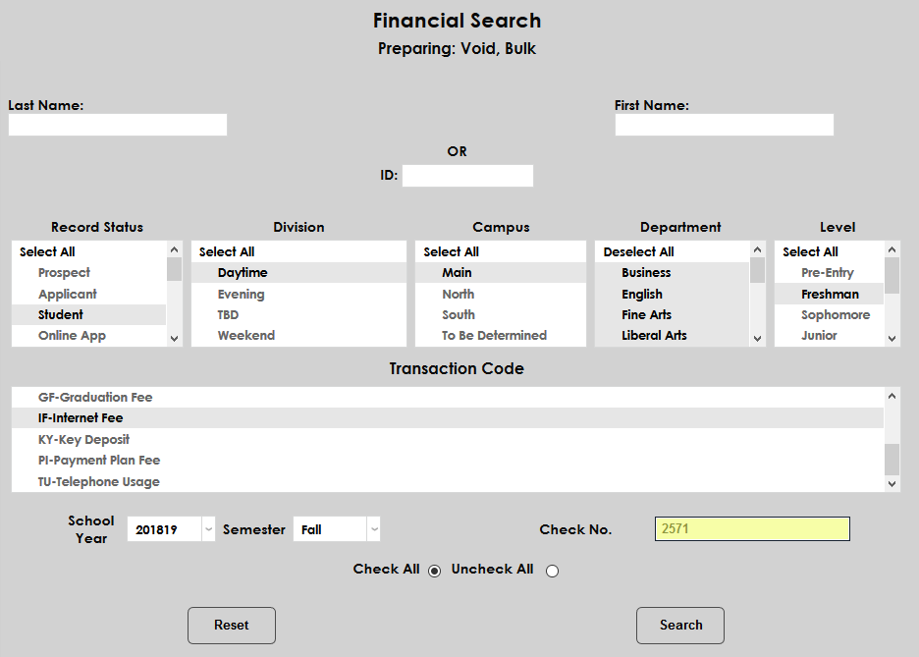
Task: Select Fine Arts in Department list
Action: coord(673,314)
